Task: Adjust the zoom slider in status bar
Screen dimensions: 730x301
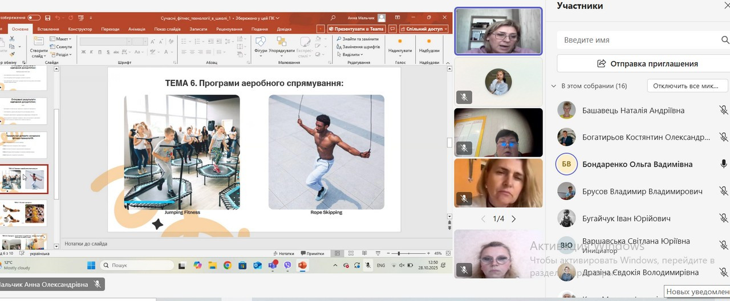Action: tap(399, 253)
